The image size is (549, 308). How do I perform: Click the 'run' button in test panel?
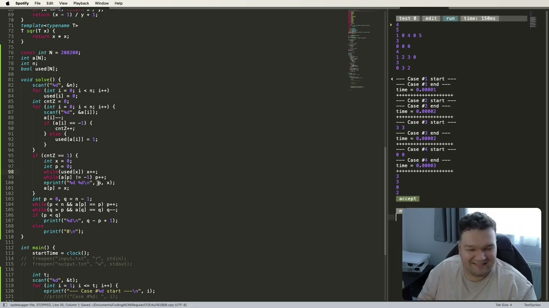pos(450,18)
